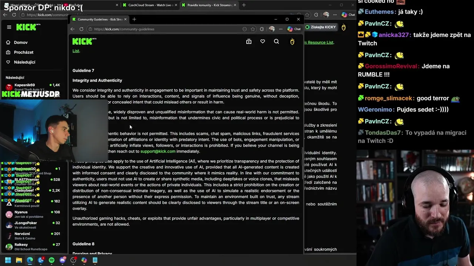Go back in the Community Guidelines window
The image size is (474, 266).
73,29
